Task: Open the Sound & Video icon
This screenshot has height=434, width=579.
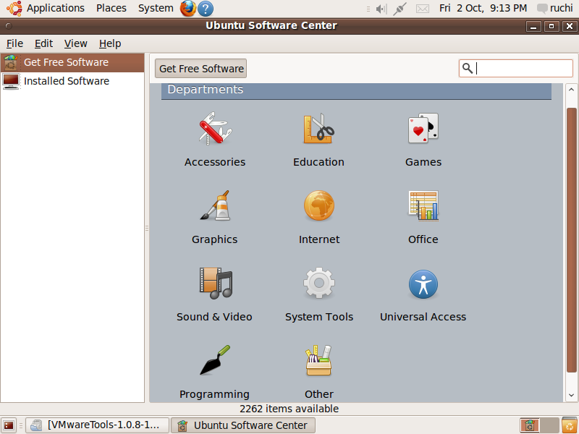Action: (x=216, y=283)
